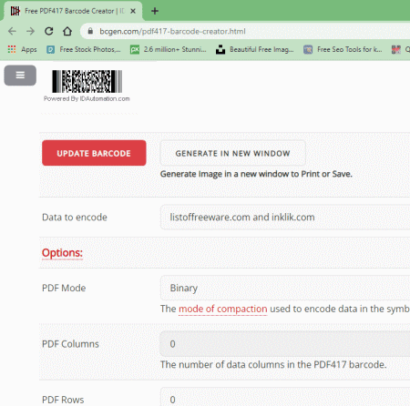
Task: Click the Update Barcode button
Action: tap(94, 153)
